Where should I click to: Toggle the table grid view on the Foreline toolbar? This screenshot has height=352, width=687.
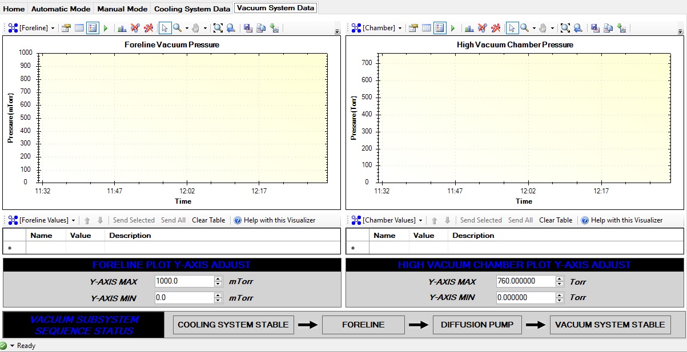pos(78,27)
